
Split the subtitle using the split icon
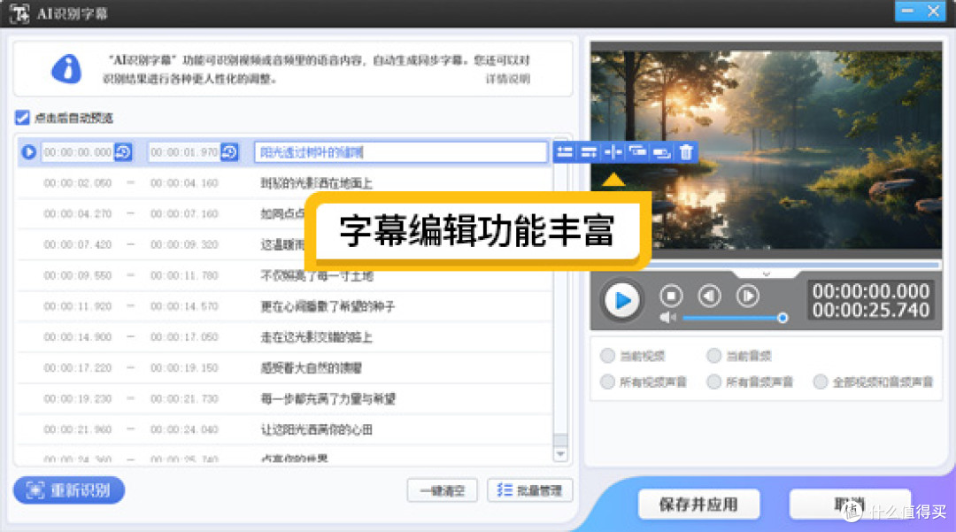[x=613, y=151]
